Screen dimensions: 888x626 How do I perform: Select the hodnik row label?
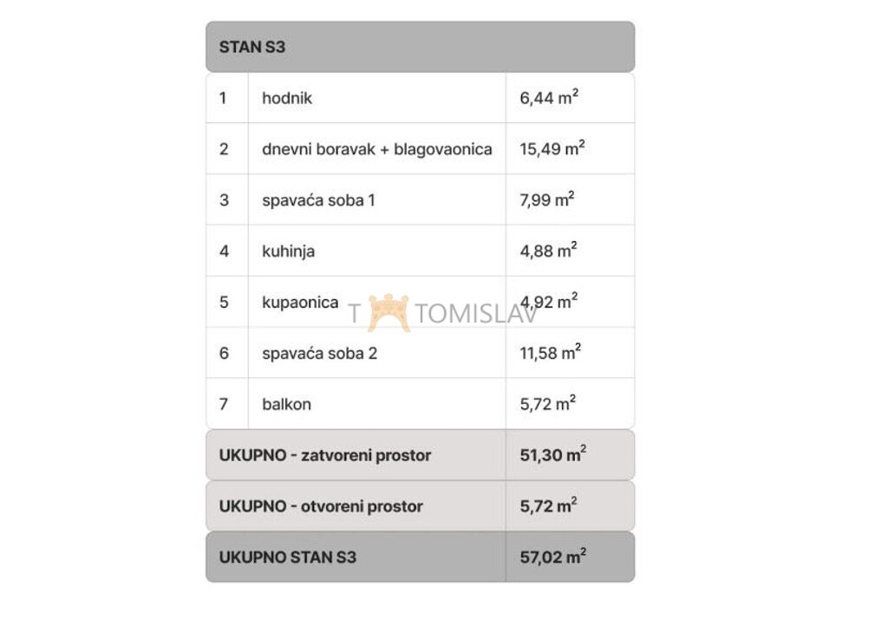(x=286, y=98)
